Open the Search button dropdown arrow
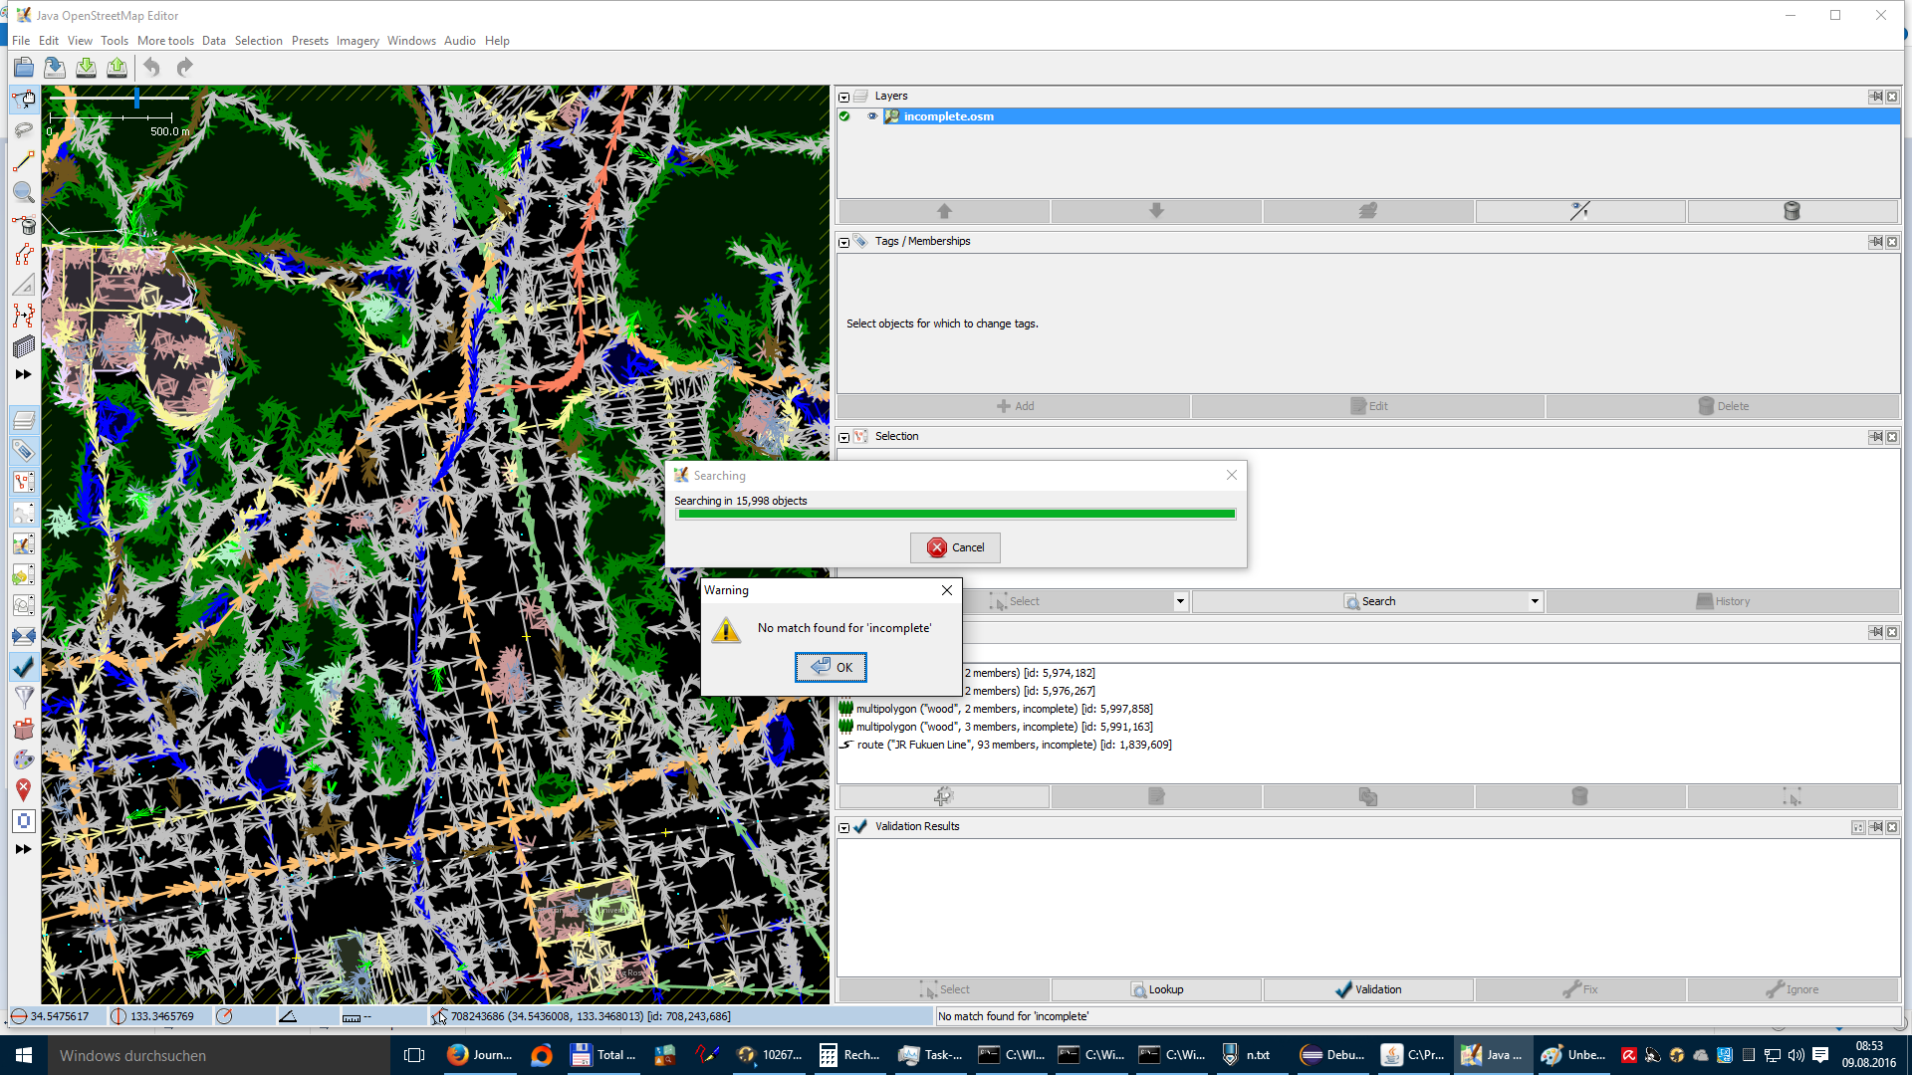This screenshot has height=1075, width=1912. click(1535, 601)
